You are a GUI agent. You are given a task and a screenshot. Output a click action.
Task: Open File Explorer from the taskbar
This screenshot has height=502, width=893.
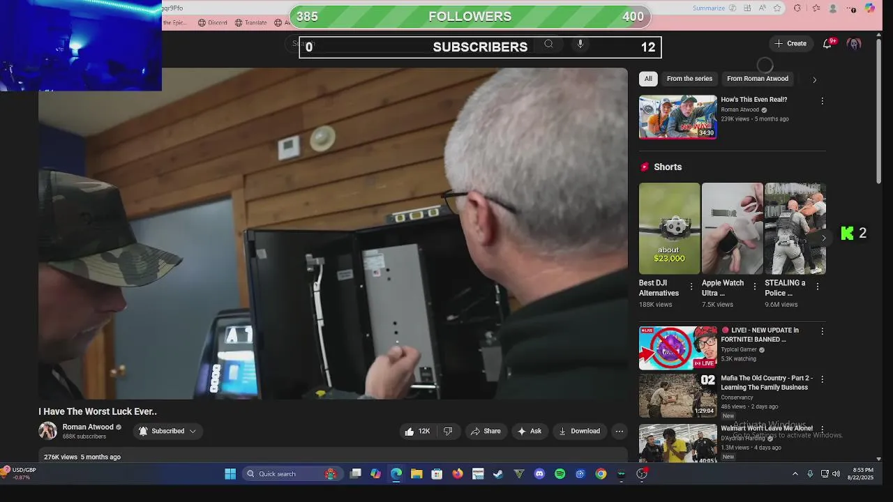coord(417,474)
